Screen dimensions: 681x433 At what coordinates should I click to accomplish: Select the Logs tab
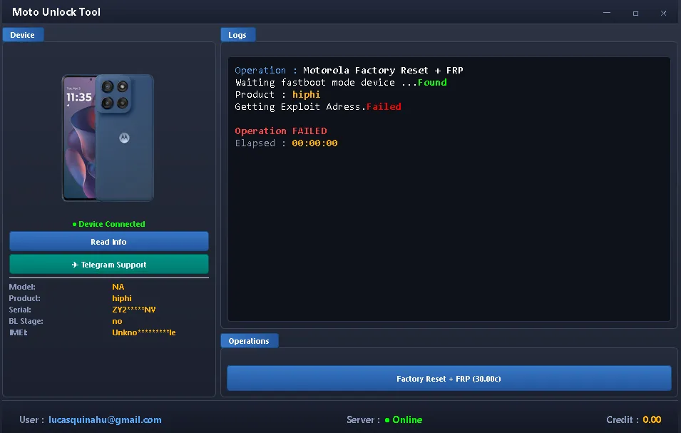tap(237, 35)
